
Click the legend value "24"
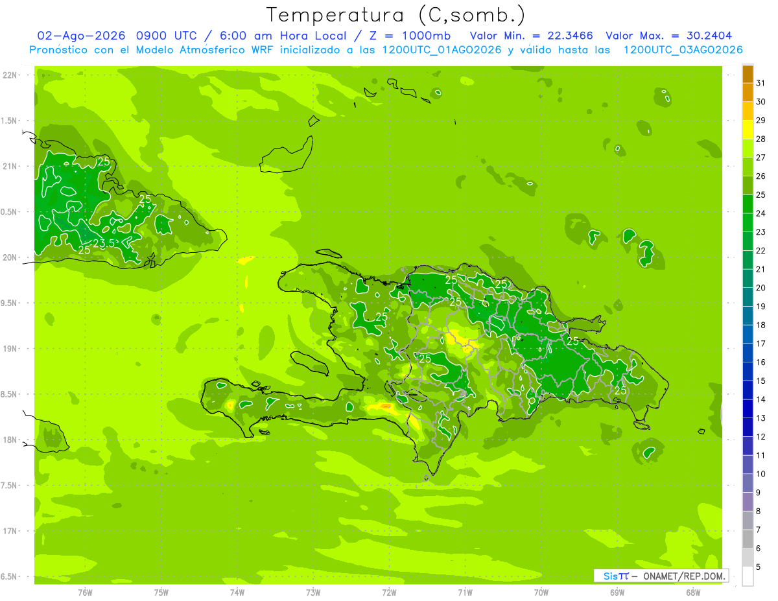(760, 213)
